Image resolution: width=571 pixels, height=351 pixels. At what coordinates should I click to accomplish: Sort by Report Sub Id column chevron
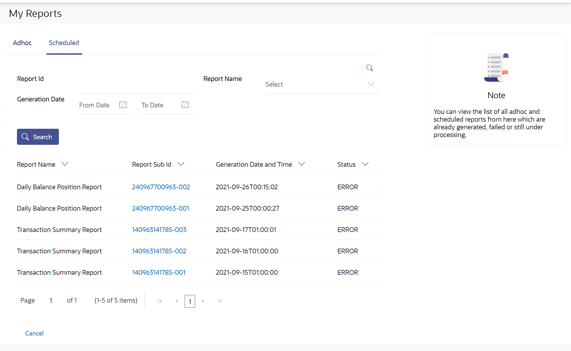pos(181,164)
